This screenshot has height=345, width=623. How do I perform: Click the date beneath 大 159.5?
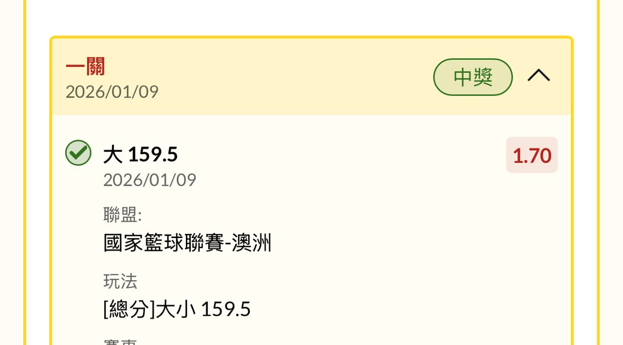(149, 180)
